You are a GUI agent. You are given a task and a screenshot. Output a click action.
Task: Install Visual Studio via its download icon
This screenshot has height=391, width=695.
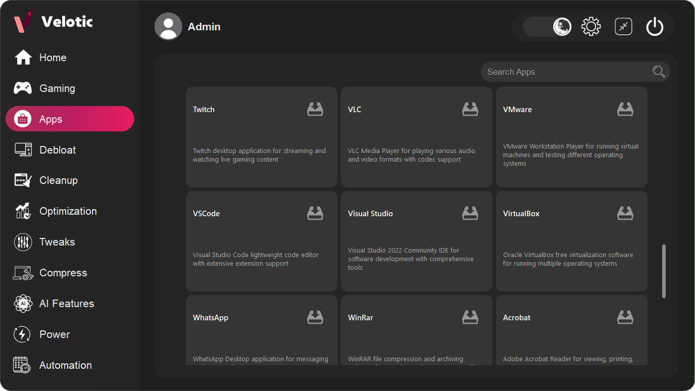pyautogui.click(x=470, y=213)
